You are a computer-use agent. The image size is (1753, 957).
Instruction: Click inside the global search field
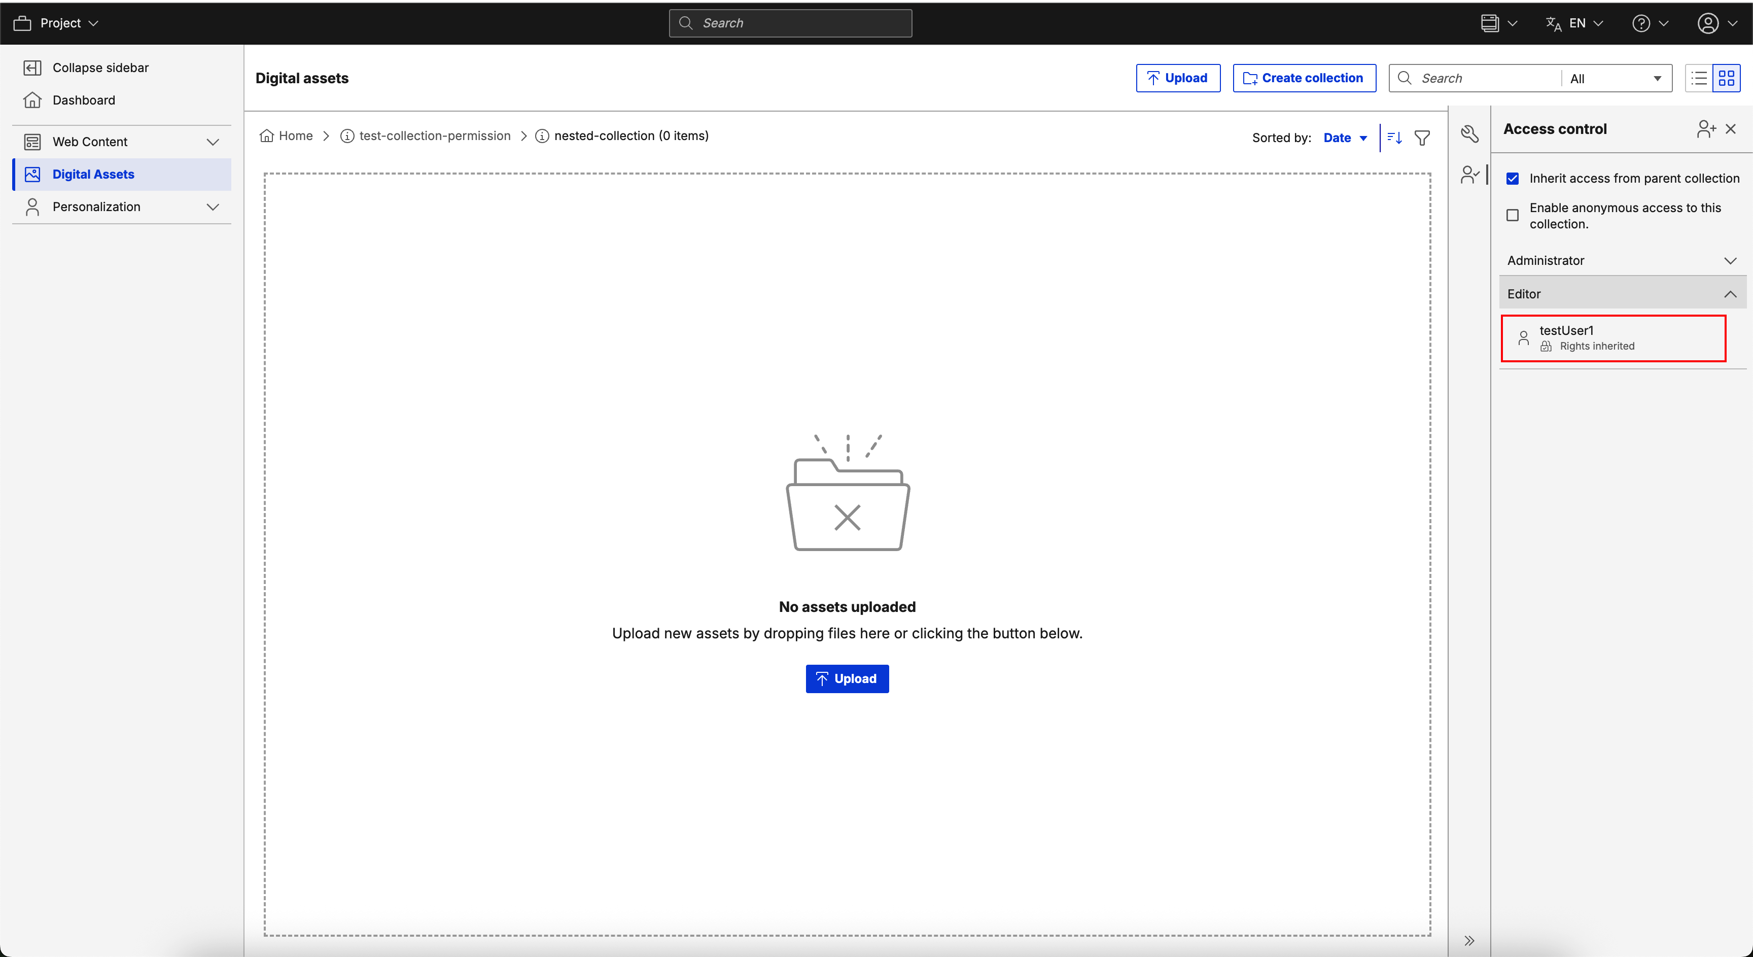[x=789, y=22]
